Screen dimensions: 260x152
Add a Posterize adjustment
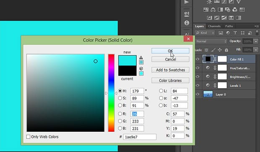pyautogui.click(x=217, y=18)
